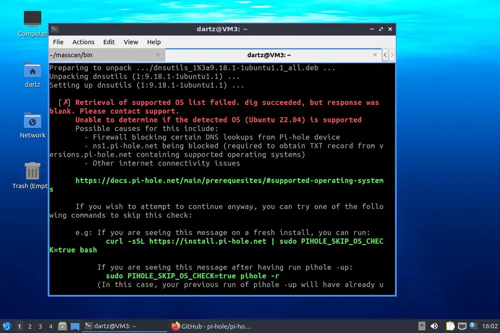Switch to the GitHub pi-hole Firefox window
The width and height of the screenshot is (500, 333).
pos(211,326)
